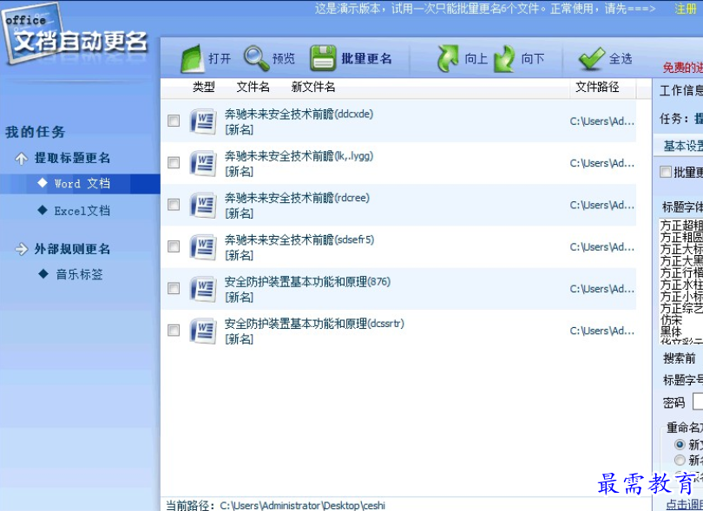Click the green Move Down (向下) arrow icon
Image resolution: width=703 pixels, height=511 pixels.
504,59
